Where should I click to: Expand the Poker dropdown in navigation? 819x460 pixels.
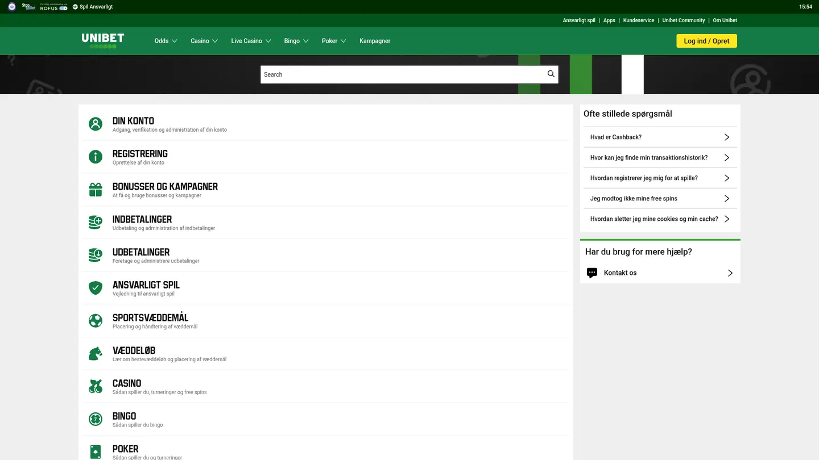334,41
